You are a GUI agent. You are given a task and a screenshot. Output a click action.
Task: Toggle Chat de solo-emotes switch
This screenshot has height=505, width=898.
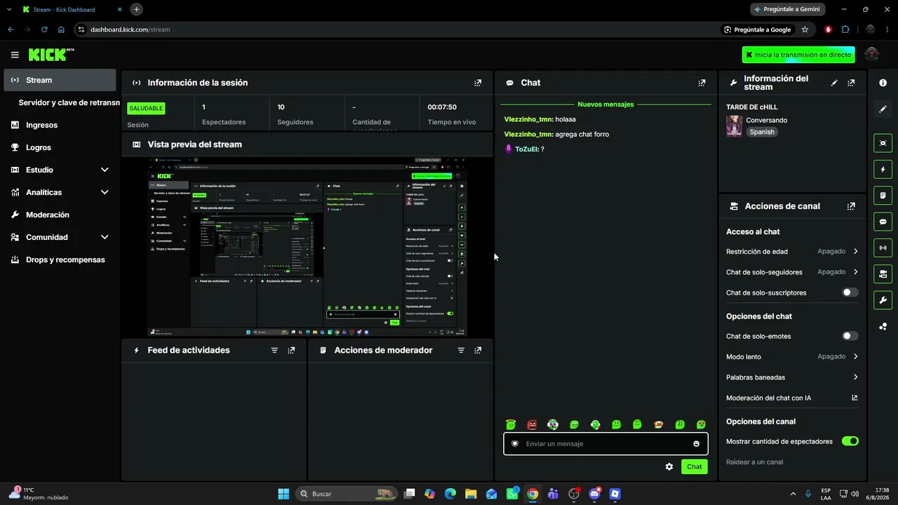coord(850,336)
